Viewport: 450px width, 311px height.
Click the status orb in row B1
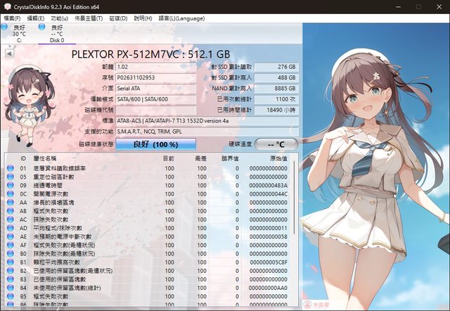tap(11, 262)
